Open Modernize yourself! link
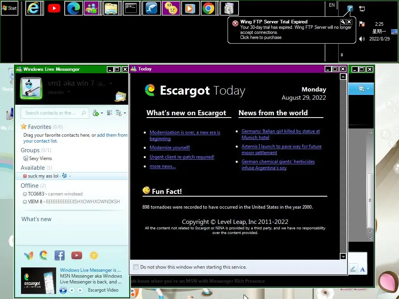The image size is (399, 299). coord(170,148)
